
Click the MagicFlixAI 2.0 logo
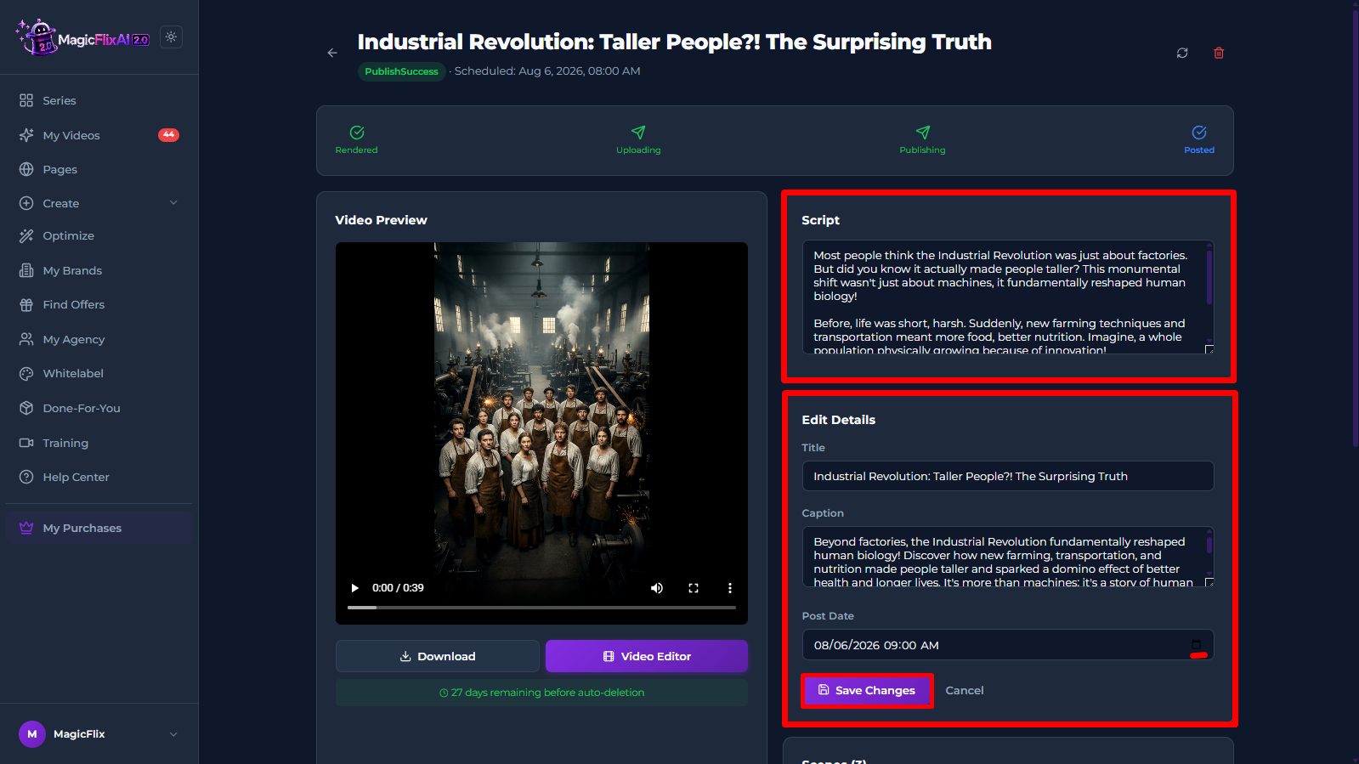pos(82,37)
